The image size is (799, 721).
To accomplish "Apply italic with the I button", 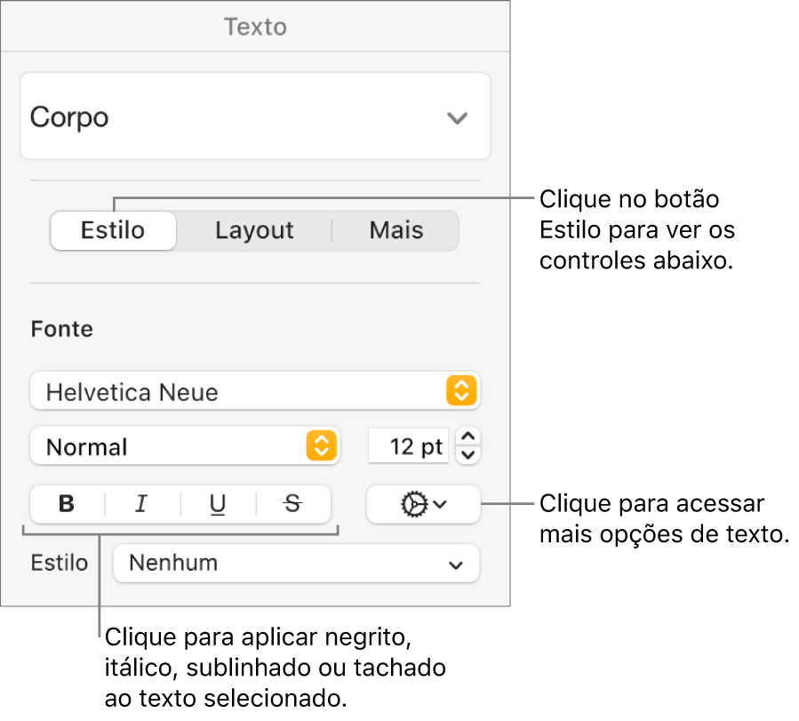I will point(141,504).
